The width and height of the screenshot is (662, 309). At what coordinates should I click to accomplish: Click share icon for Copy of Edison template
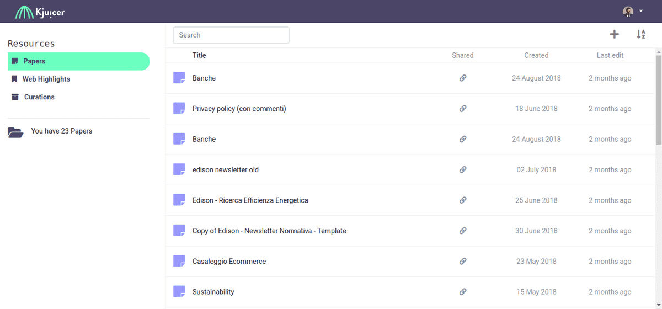tap(463, 231)
